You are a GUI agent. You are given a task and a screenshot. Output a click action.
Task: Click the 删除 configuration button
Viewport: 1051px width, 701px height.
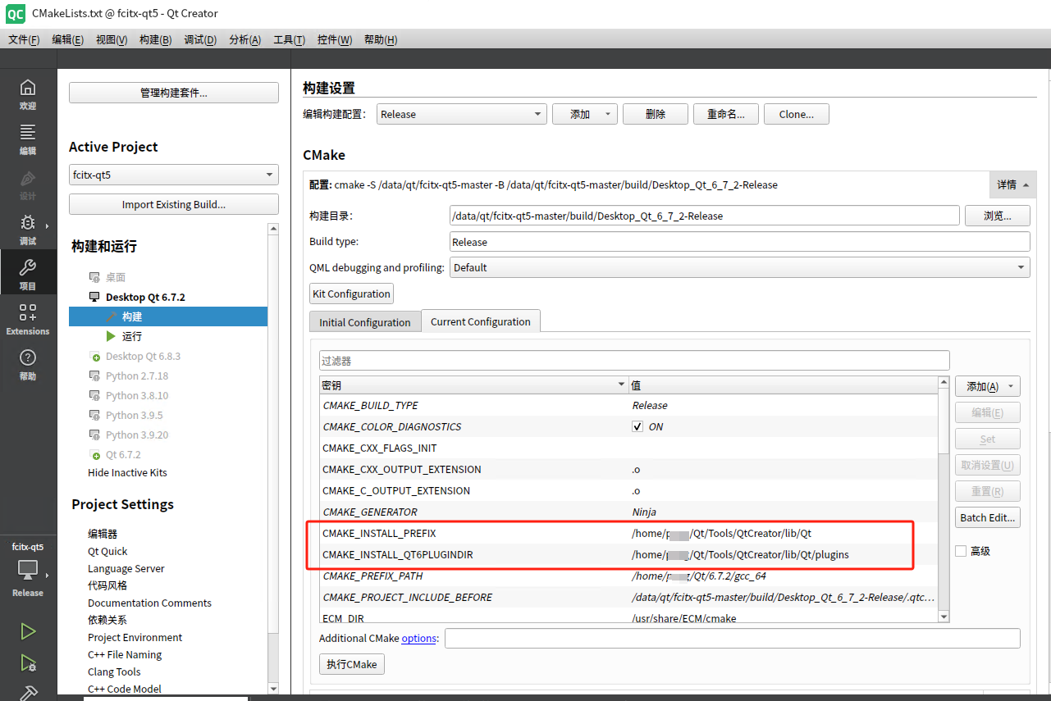tap(656, 114)
